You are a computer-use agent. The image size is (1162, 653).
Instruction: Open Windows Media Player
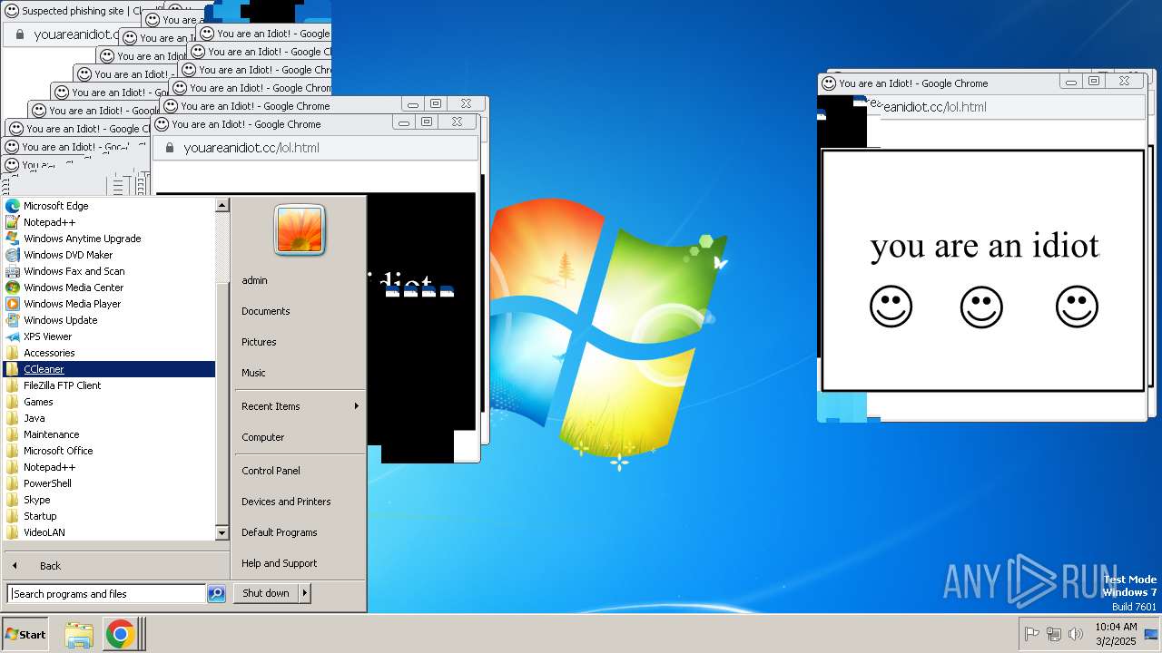tap(109, 304)
